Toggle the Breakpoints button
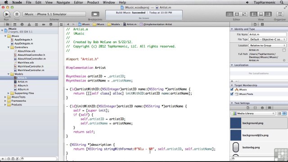 [x=95, y=14]
